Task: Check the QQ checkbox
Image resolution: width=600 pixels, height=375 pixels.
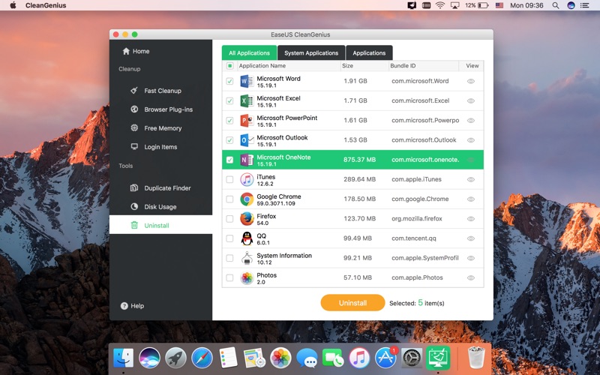Action: pyautogui.click(x=229, y=238)
